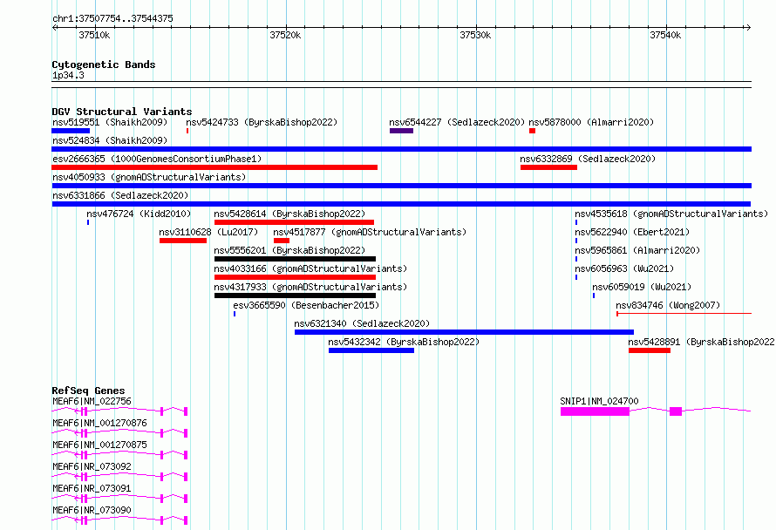
Task: Select the red nsv3110628 (Lu2017) variant bar
Action: (183, 241)
